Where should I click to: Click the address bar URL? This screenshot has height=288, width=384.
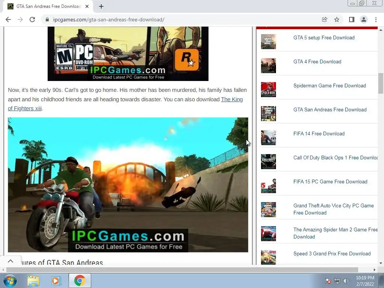[x=109, y=19]
